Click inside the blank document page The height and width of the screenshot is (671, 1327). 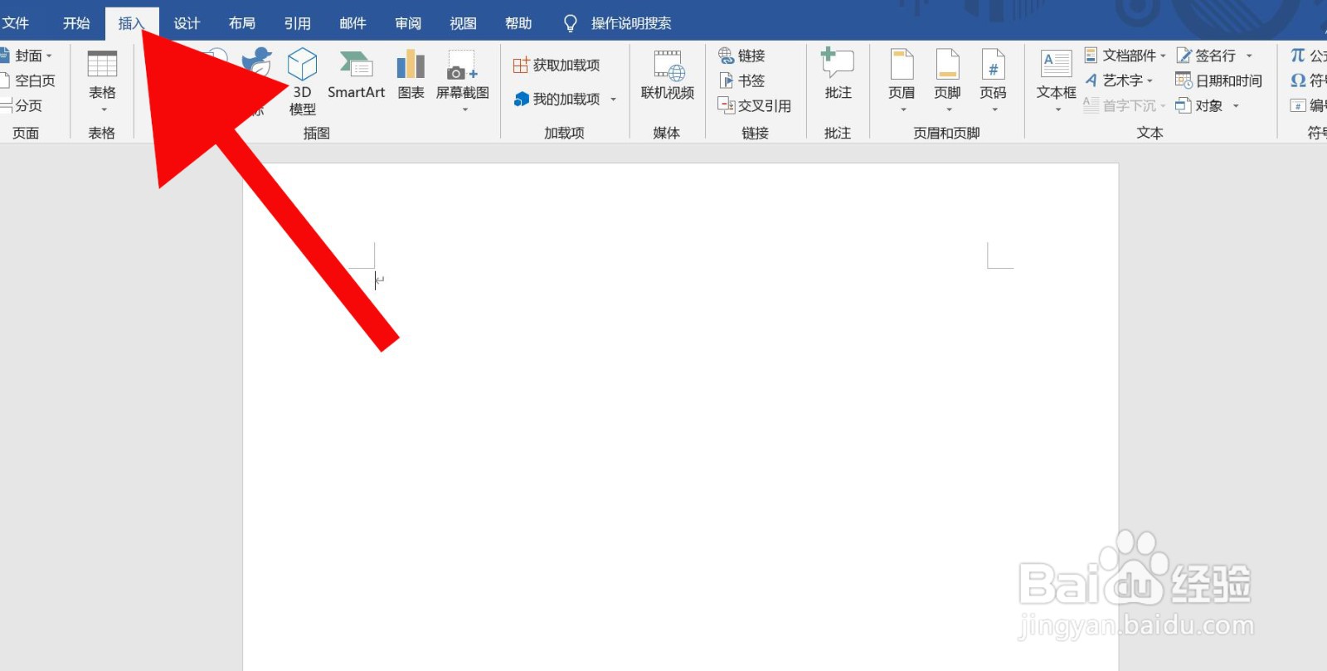[680, 417]
